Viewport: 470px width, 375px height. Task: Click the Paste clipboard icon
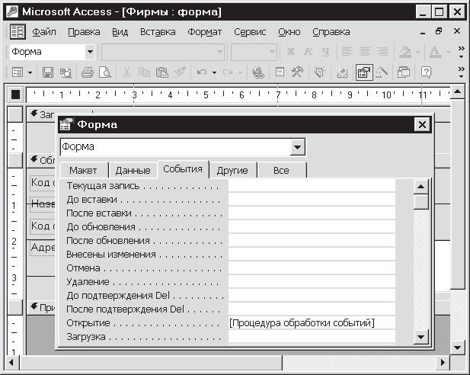[161, 72]
